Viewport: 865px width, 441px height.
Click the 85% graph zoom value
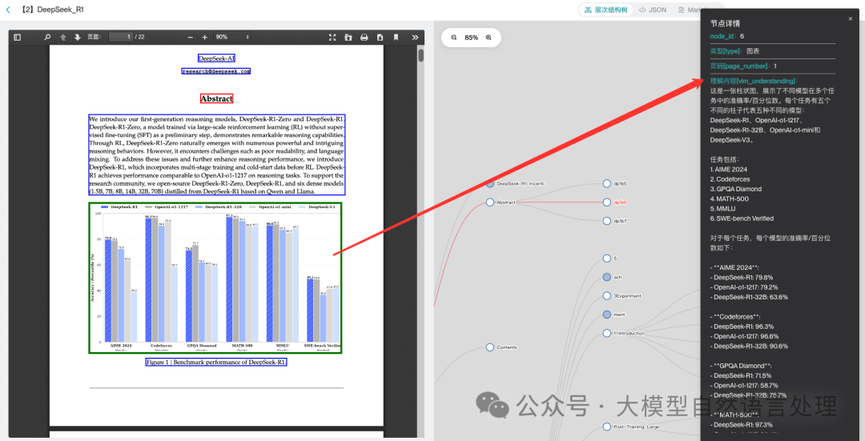(471, 38)
